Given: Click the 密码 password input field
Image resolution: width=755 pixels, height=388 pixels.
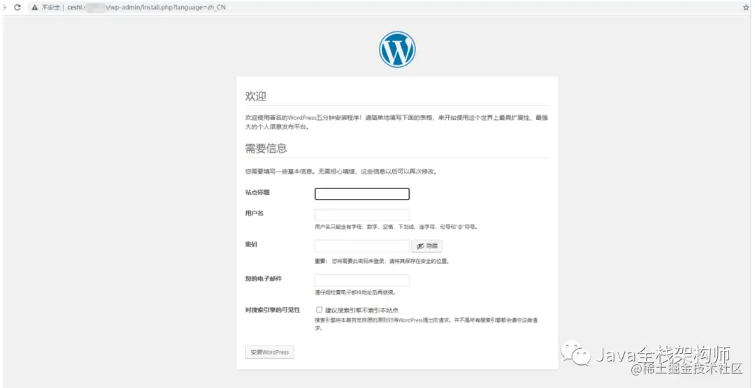Looking at the screenshot, I should [x=362, y=246].
